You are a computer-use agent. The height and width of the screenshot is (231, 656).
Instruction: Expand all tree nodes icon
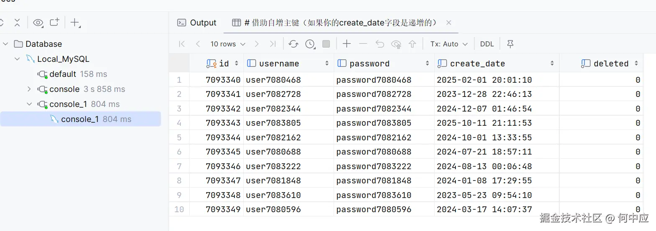click(x=2, y=23)
